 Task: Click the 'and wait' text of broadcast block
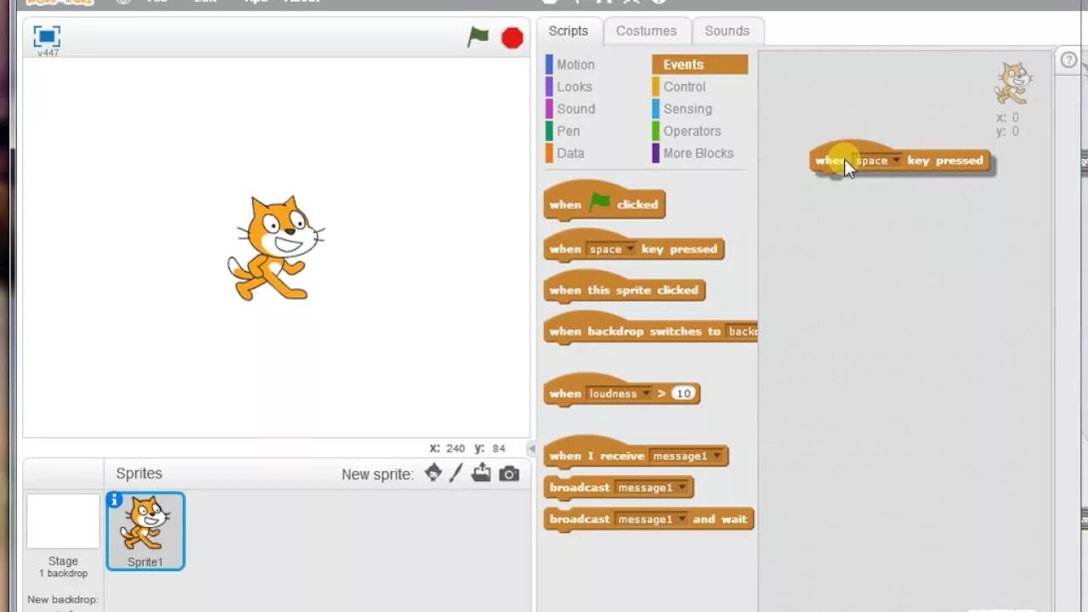click(720, 519)
